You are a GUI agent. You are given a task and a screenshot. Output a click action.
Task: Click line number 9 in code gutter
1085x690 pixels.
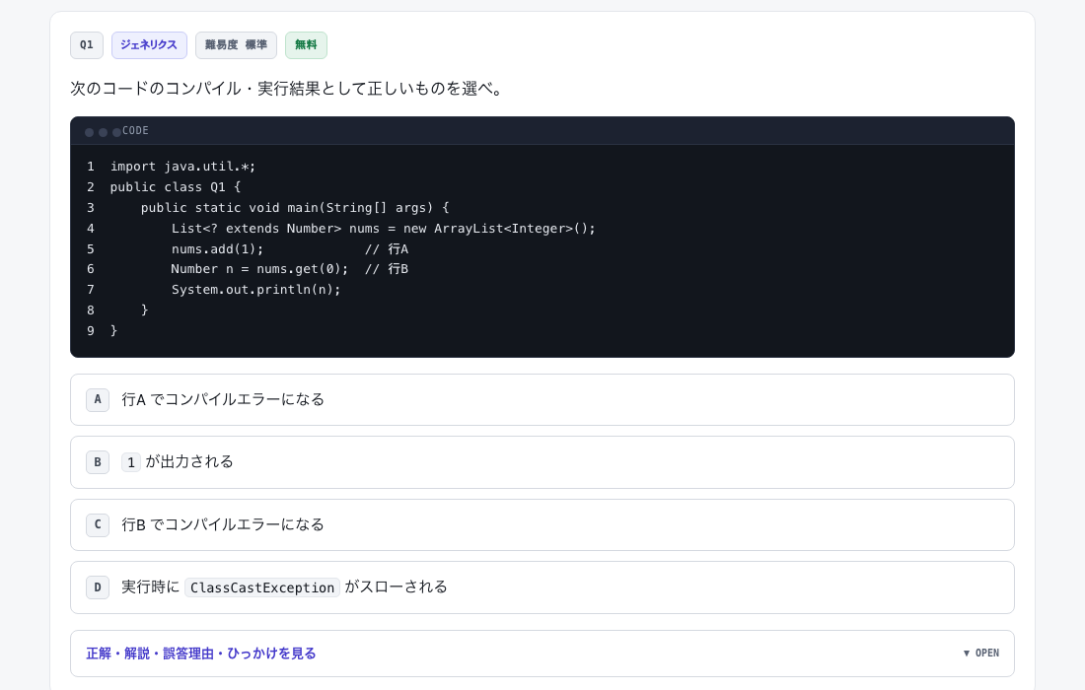point(91,331)
